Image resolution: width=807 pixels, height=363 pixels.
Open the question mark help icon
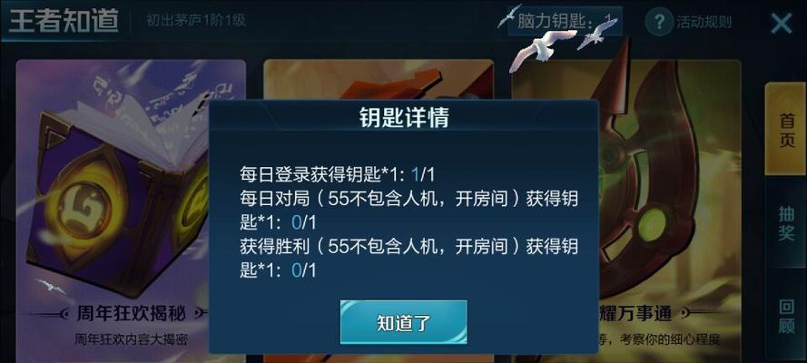tap(659, 23)
